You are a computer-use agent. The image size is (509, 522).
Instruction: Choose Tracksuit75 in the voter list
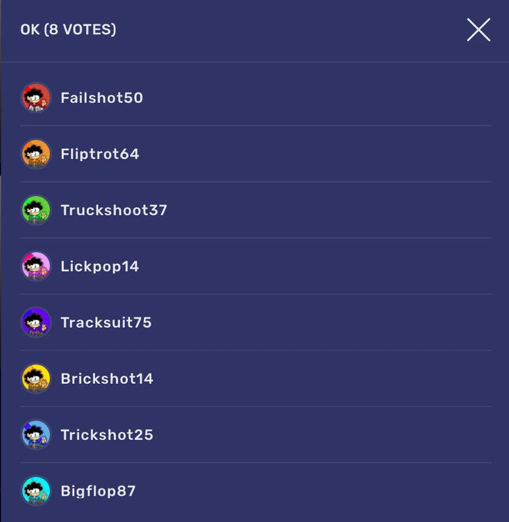click(x=107, y=323)
